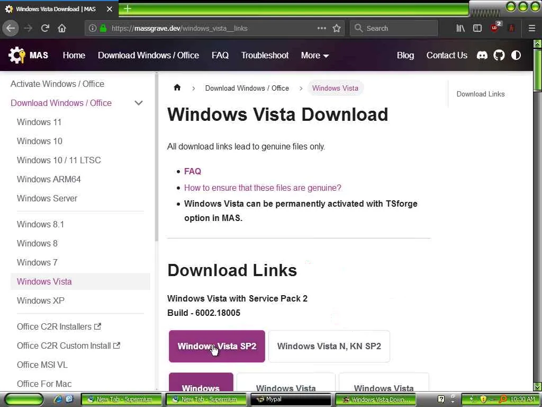Jump to Download Links in page outline

pyautogui.click(x=481, y=94)
